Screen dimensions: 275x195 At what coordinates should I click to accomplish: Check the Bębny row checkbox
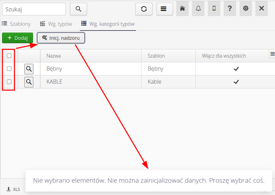pos(9,69)
